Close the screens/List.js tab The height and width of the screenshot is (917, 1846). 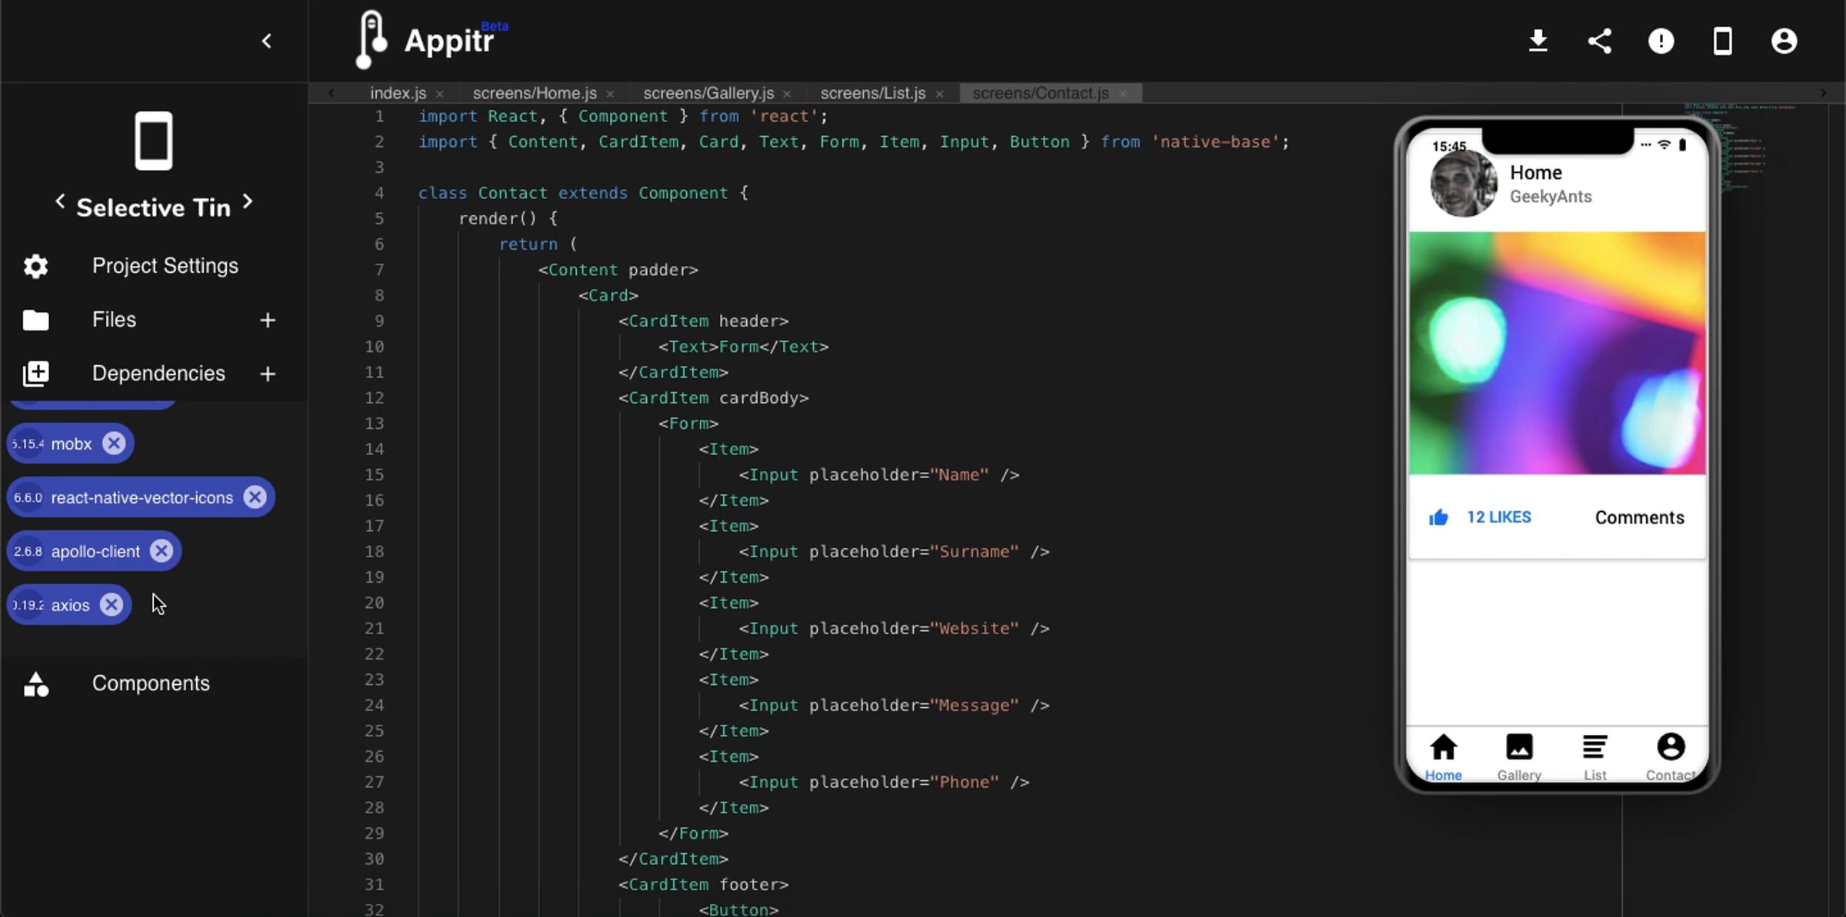click(x=939, y=94)
